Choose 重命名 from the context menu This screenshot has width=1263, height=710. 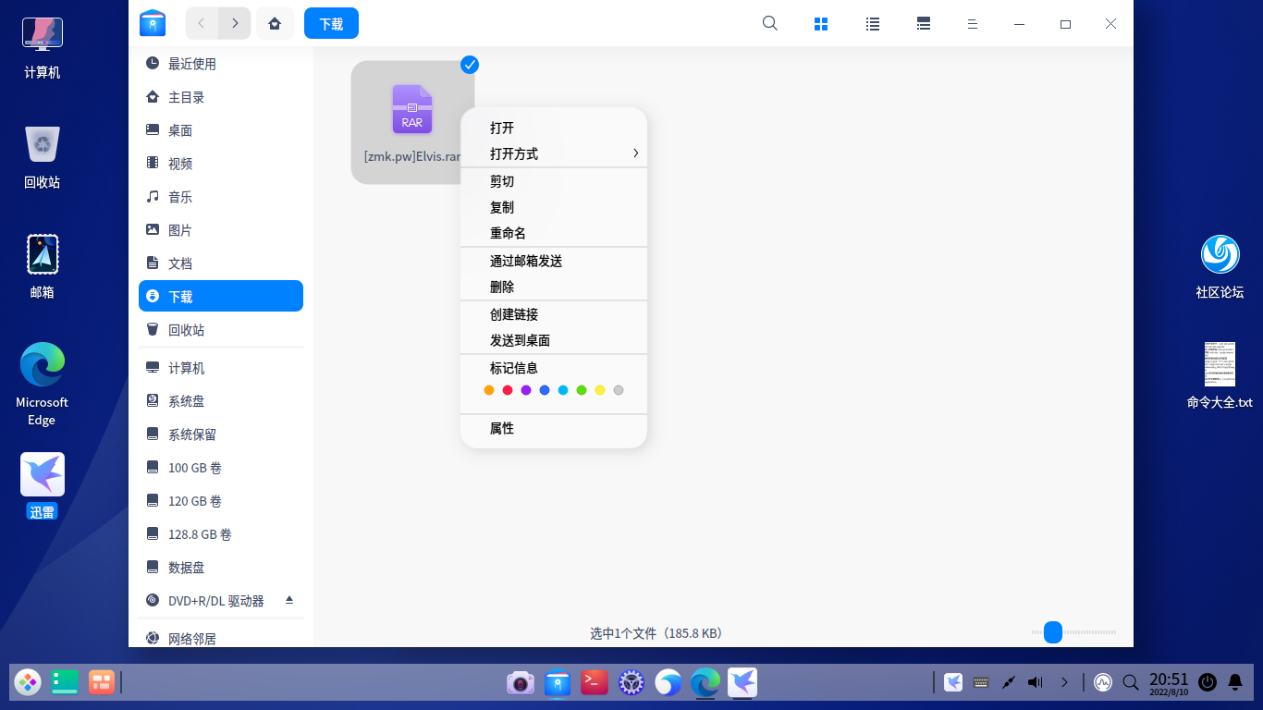click(x=508, y=233)
